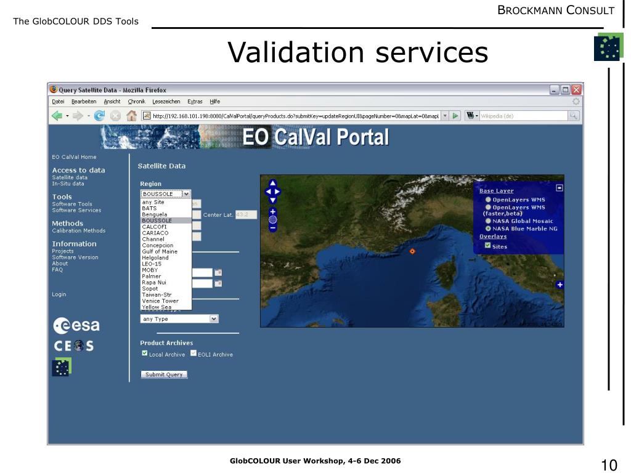Collapse the layer switcher panel

[560, 188]
